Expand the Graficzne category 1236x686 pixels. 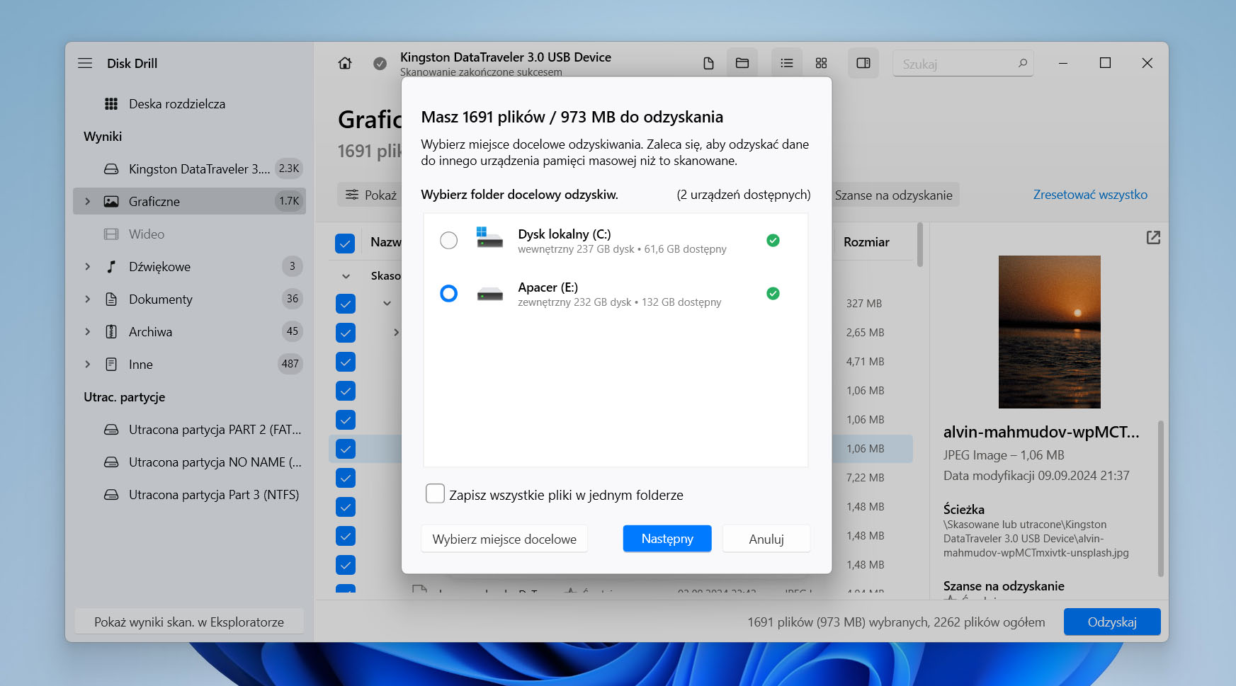click(88, 201)
